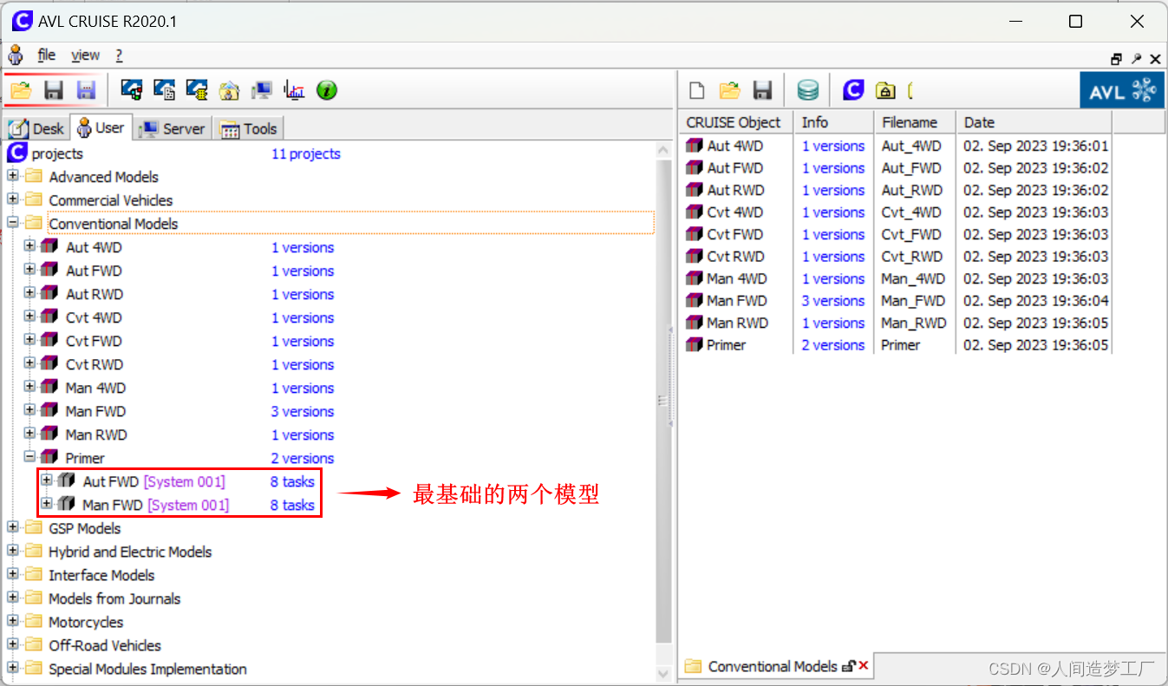
Task: Expand the Aut 4WD tree node
Action: [29, 246]
